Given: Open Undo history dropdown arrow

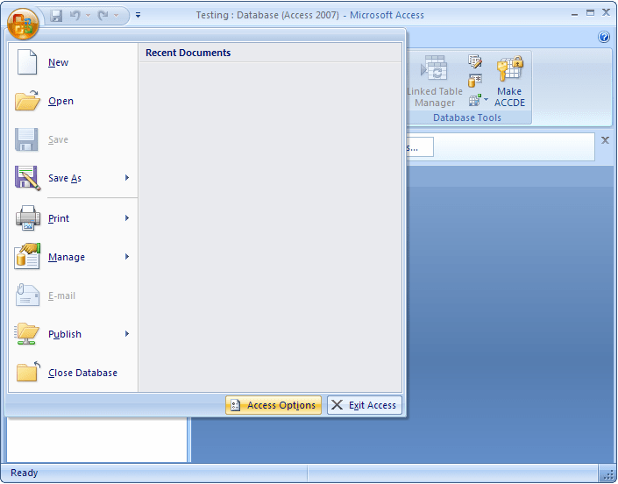Looking at the screenshot, I should [x=88, y=16].
